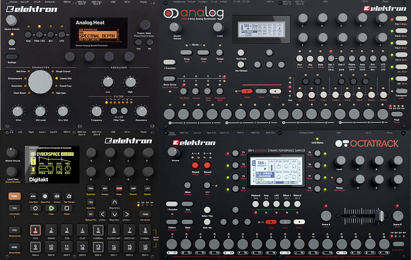This screenshot has width=411, height=260.
Task: Click the Octatrack up arrow key
Action: (235, 210)
